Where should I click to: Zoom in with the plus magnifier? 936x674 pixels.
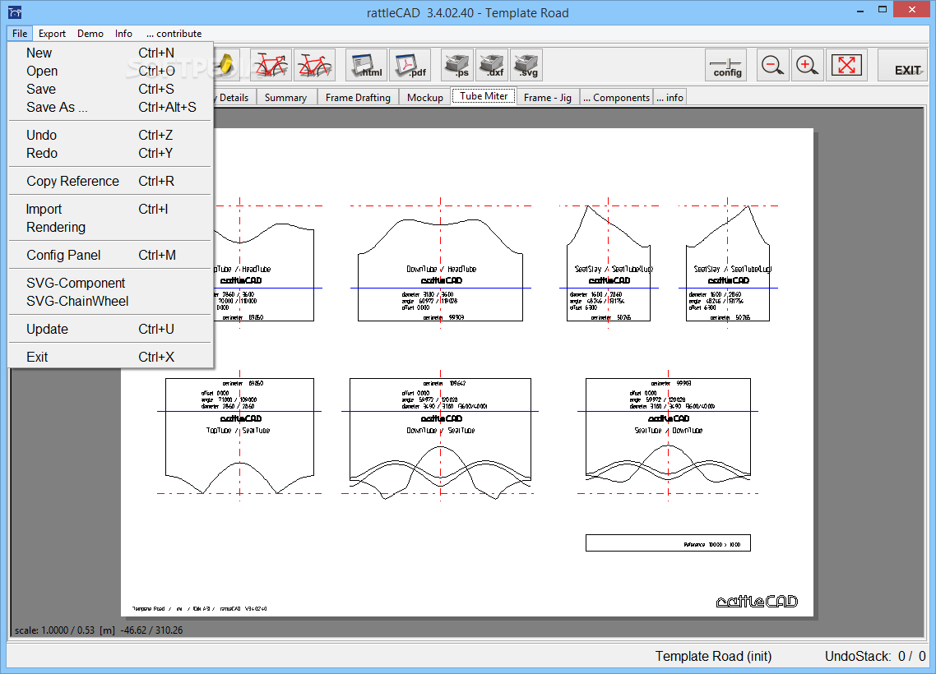[x=807, y=65]
